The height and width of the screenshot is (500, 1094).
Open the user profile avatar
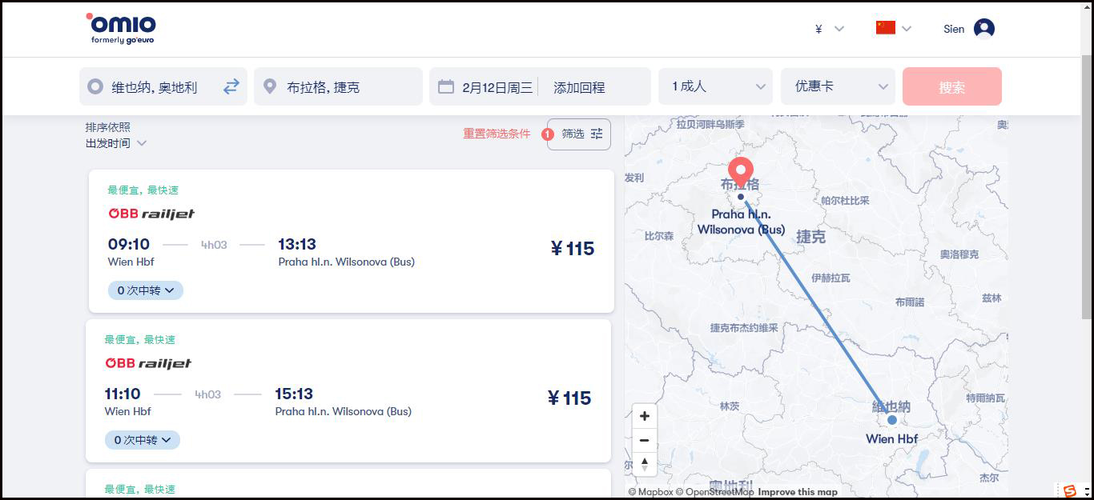coord(983,29)
